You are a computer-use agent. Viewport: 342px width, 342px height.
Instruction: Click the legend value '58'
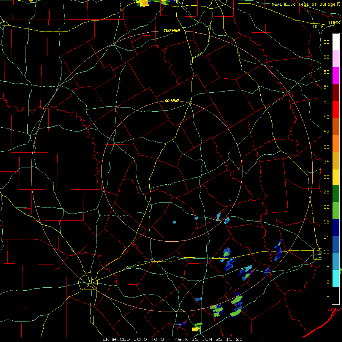326,72
